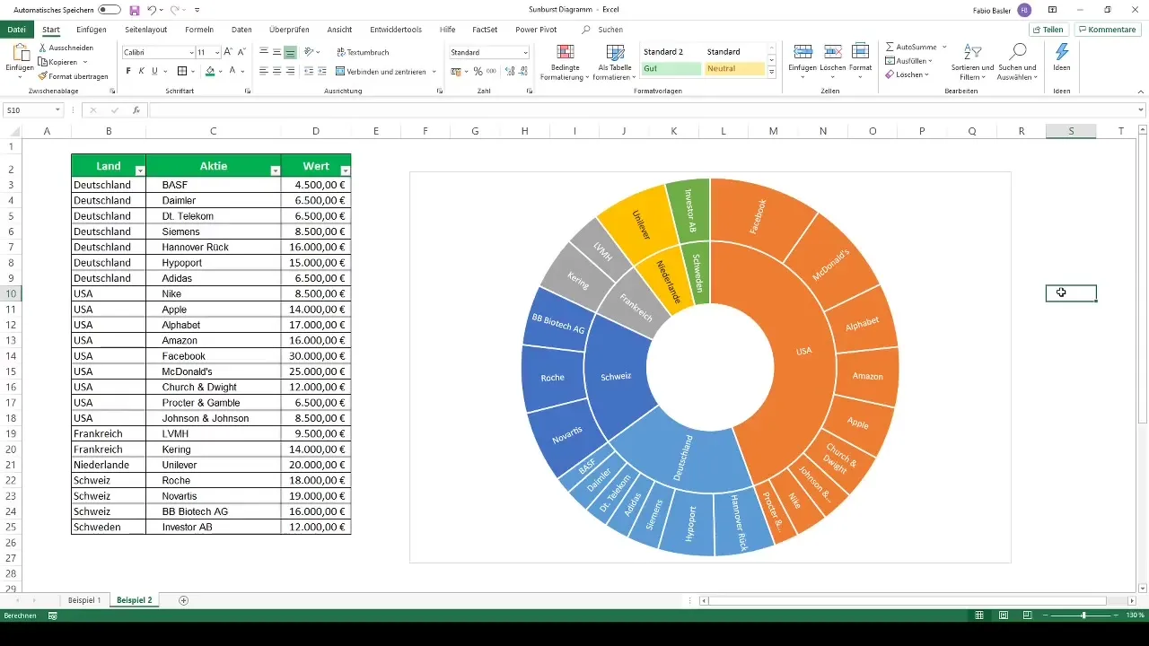1149x646 pixels.
Task: Open the Daten ribbon tab
Action: coord(241,30)
